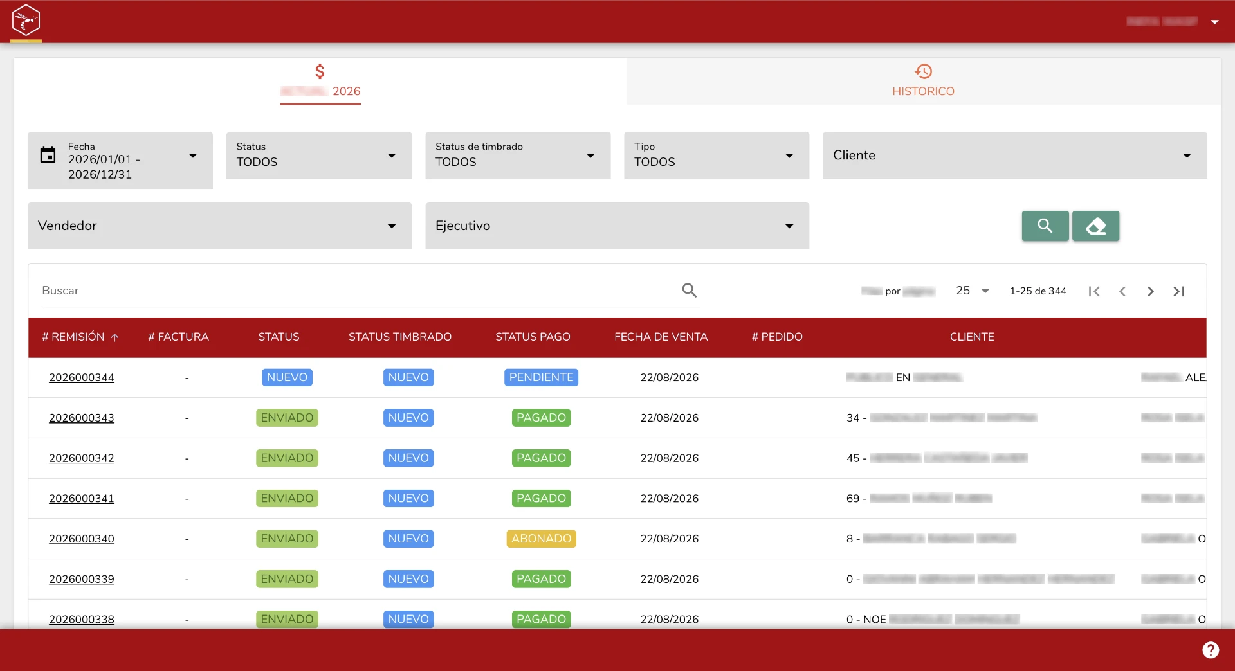The height and width of the screenshot is (671, 1235).
Task: Open remisión 2026000341
Action: click(x=82, y=498)
